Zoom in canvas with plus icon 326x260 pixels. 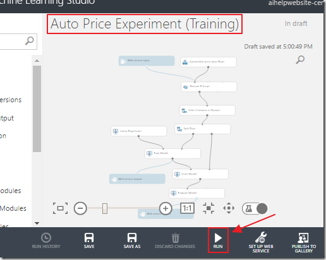(x=166, y=208)
